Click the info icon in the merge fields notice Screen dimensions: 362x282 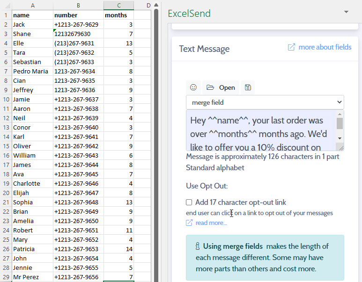pos(198,246)
